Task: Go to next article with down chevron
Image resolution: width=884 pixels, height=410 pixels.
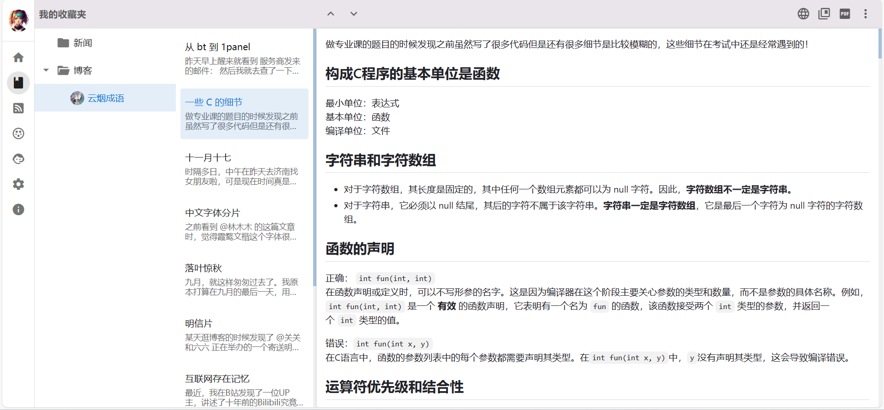Action: click(354, 14)
